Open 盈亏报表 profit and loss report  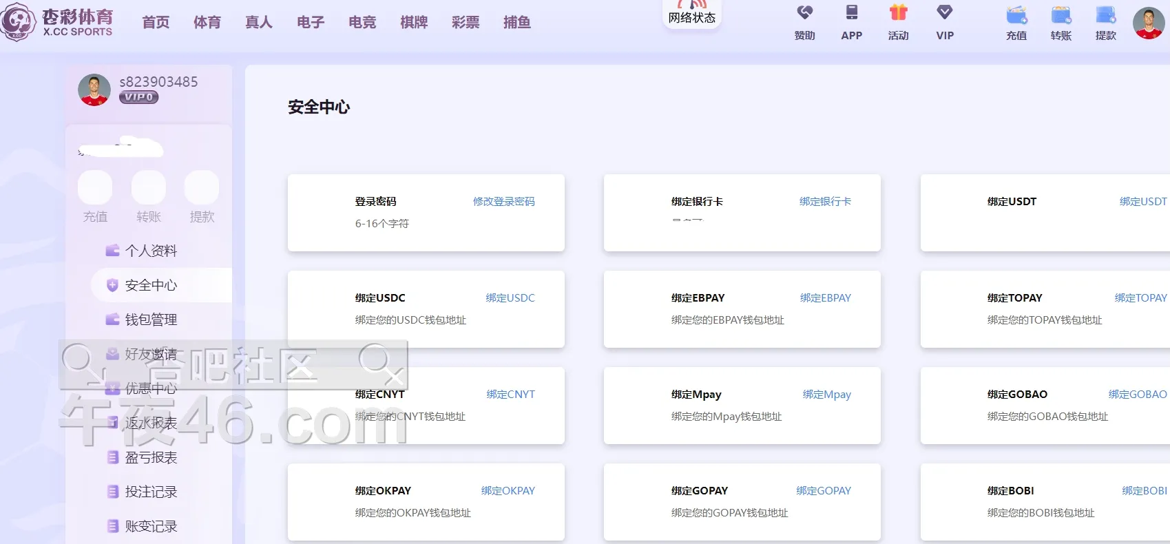(x=151, y=457)
